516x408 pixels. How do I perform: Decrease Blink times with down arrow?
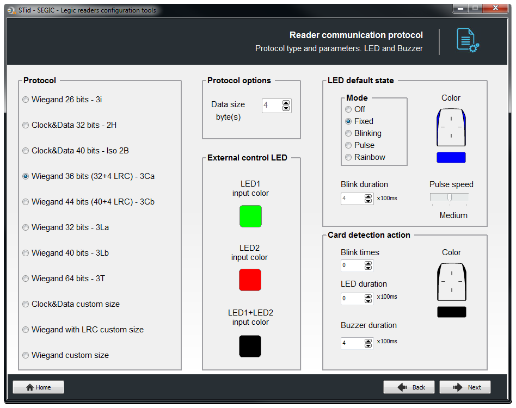click(x=368, y=268)
